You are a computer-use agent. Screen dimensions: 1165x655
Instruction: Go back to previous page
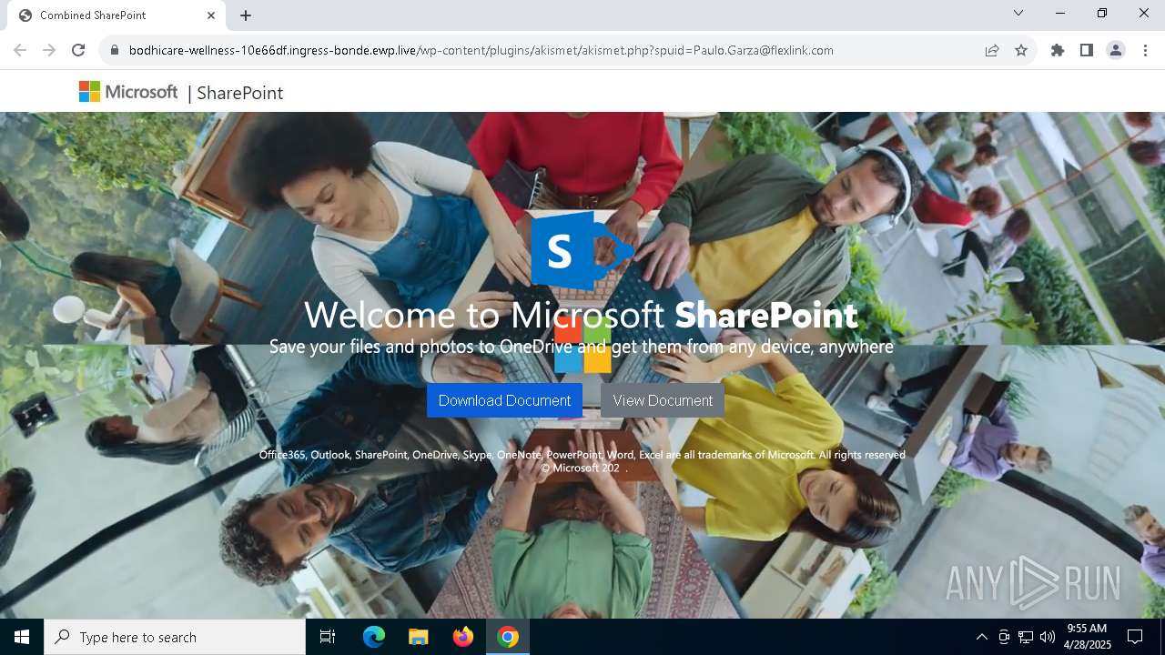coord(20,51)
